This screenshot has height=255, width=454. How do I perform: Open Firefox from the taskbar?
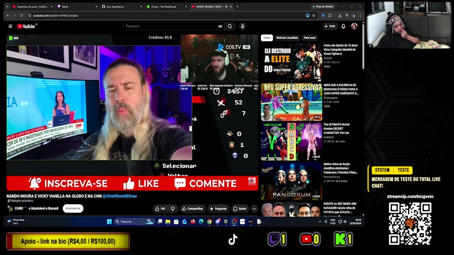point(193,222)
